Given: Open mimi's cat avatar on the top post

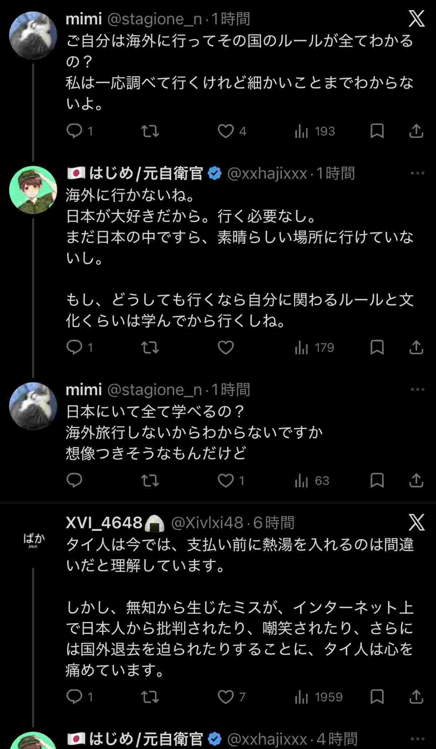Looking at the screenshot, I should (x=33, y=35).
